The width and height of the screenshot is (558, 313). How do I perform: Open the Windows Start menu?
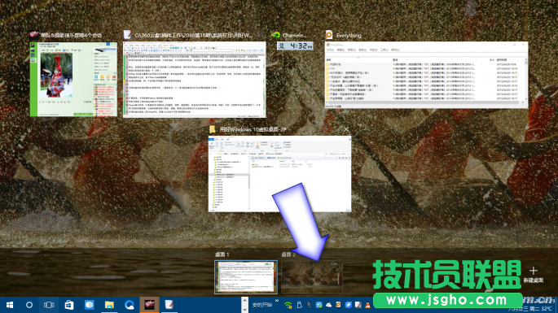pyautogui.click(x=10, y=305)
